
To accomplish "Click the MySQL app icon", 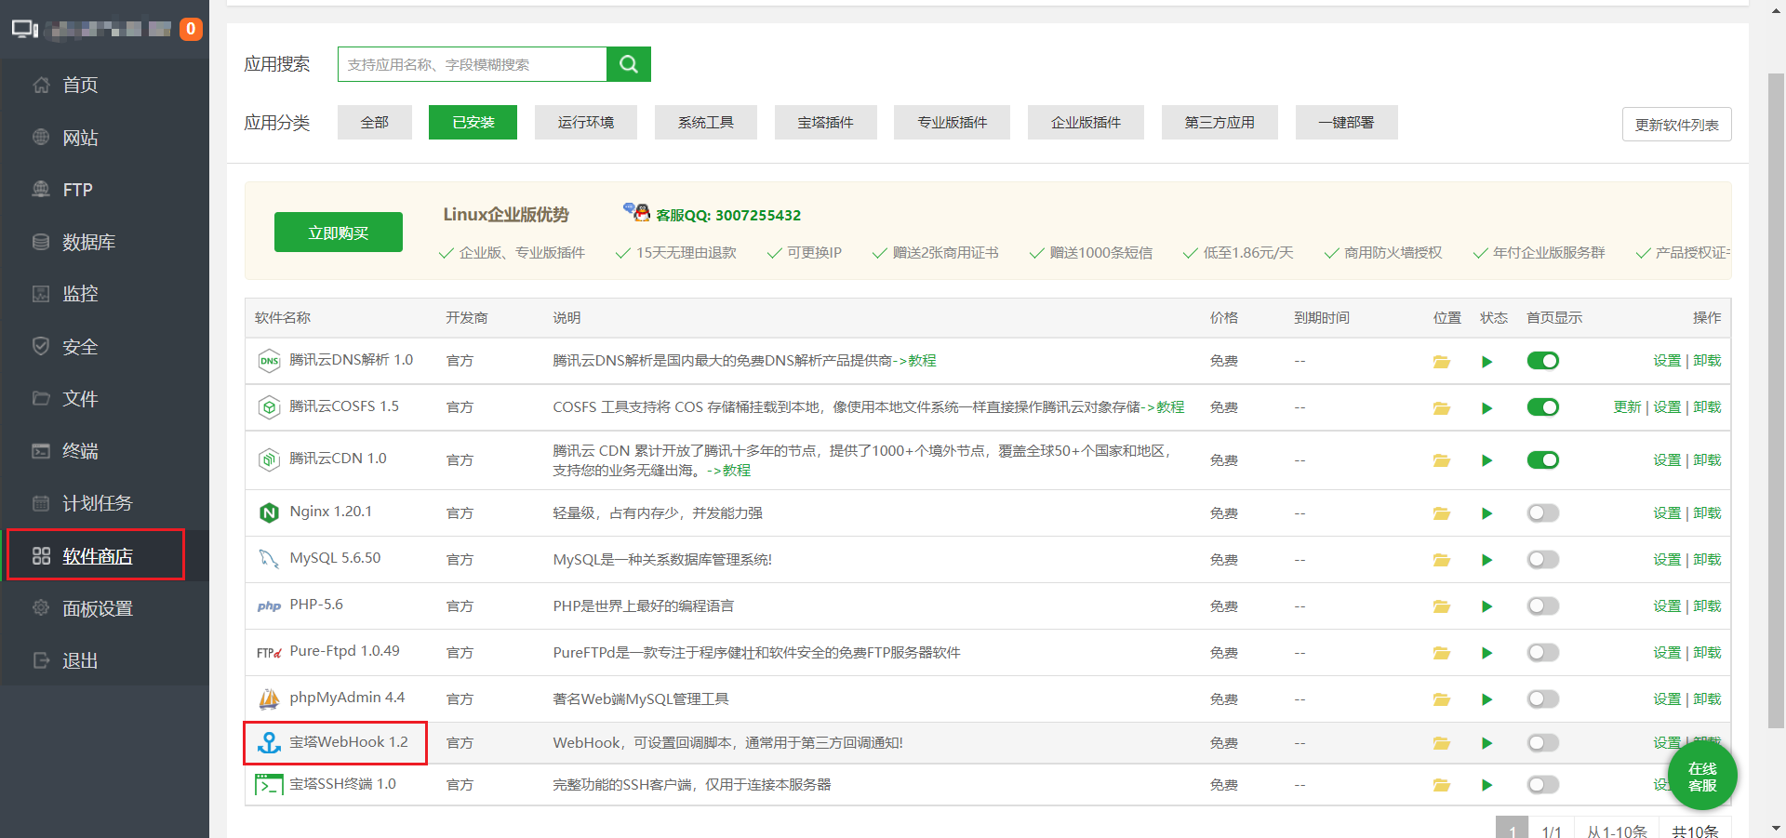I will pos(269,559).
